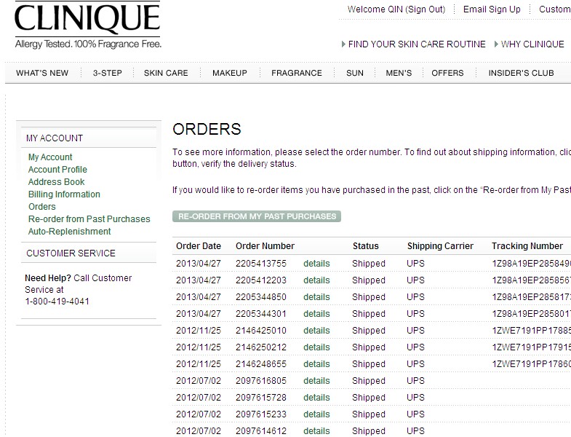
Task: Open the Offers menu
Action: pos(447,73)
